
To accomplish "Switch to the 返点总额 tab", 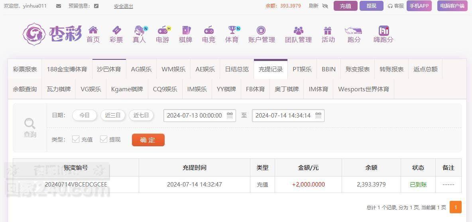I will (x=425, y=69).
